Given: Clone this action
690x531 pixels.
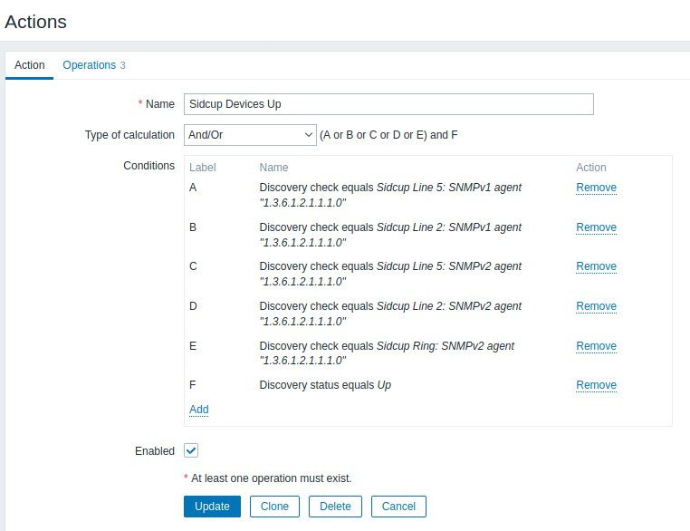Looking at the screenshot, I should [274, 507].
